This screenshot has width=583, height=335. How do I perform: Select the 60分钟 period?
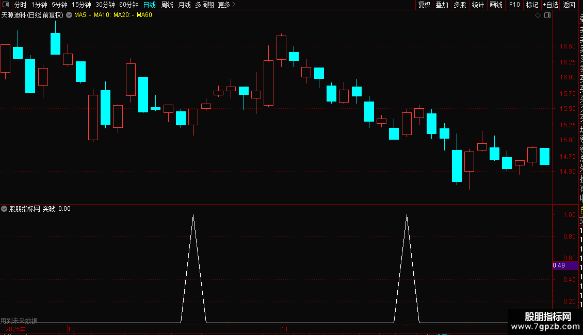pos(129,5)
